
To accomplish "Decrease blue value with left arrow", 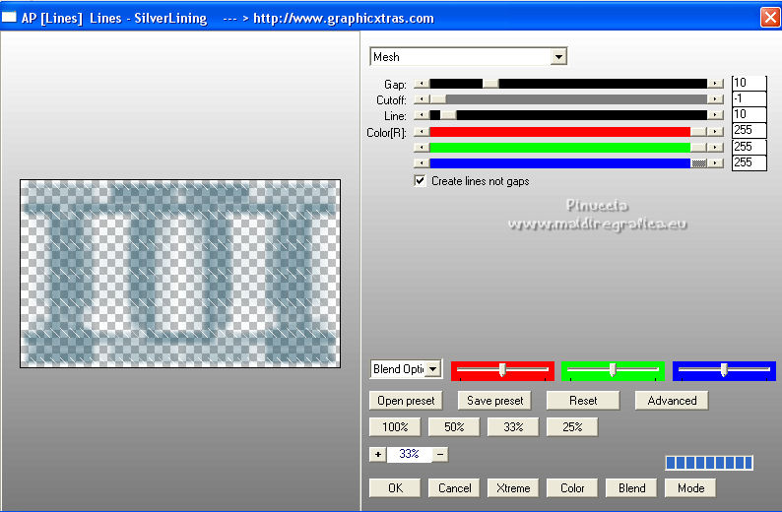I will pyautogui.click(x=422, y=163).
